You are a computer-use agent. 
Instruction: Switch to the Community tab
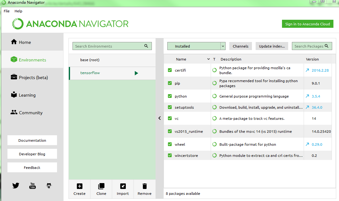pos(32,112)
